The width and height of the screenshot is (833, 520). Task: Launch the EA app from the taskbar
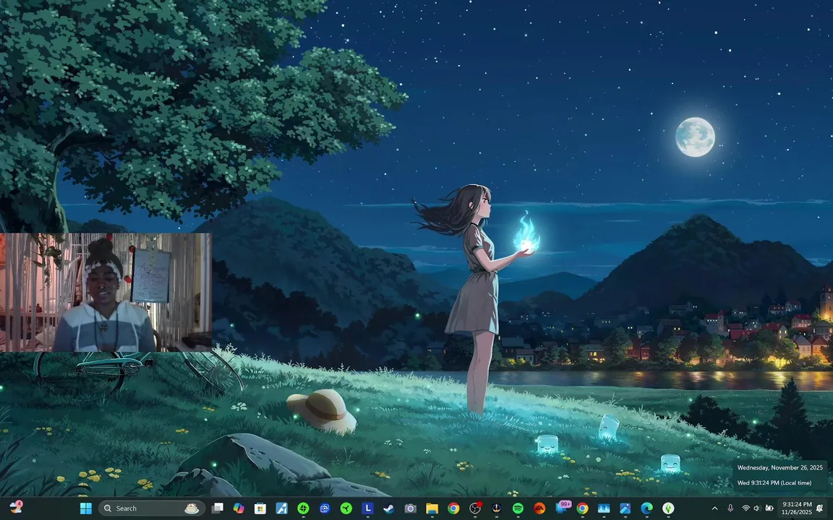pos(539,508)
